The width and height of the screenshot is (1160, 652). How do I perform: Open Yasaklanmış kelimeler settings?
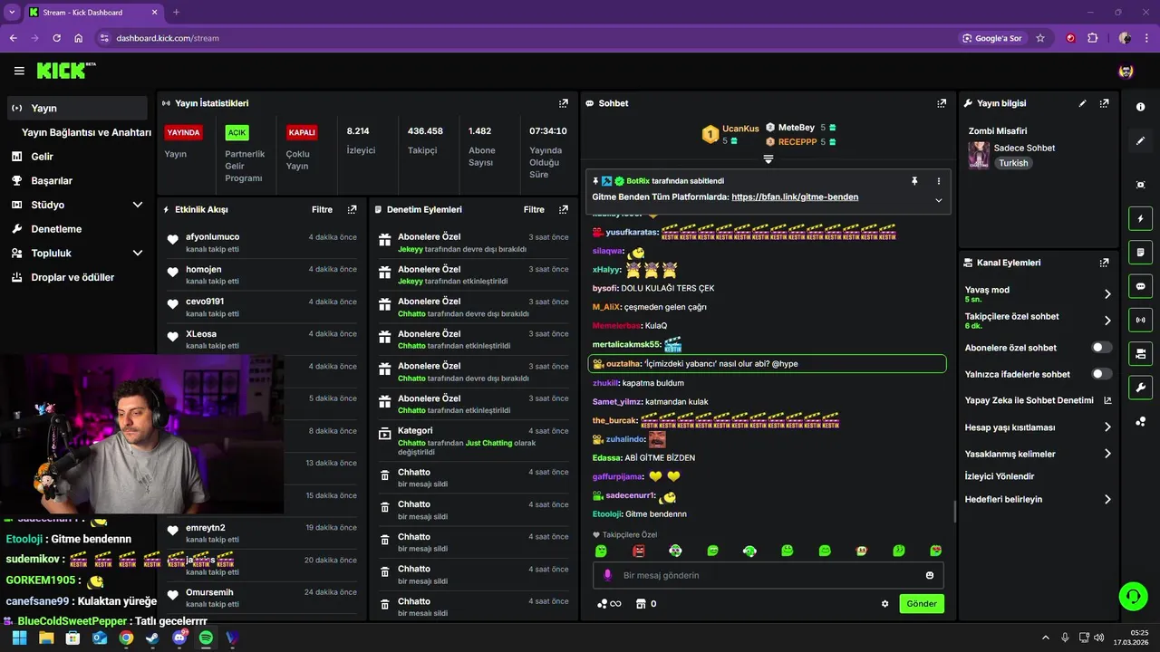(x=1038, y=454)
